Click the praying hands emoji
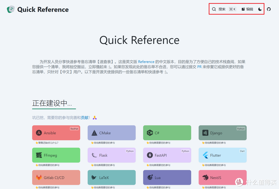The width and height of the screenshot is (279, 189). coord(95,118)
